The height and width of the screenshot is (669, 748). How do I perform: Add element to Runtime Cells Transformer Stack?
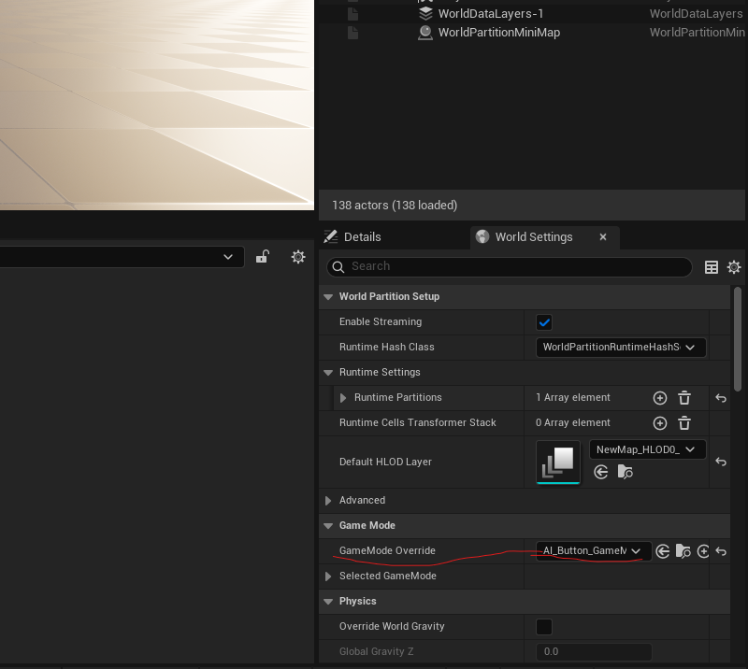pos(660,423)
